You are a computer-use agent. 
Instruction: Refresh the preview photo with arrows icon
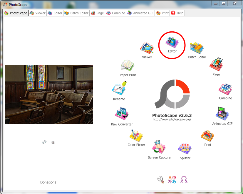[x=44, y=142]
